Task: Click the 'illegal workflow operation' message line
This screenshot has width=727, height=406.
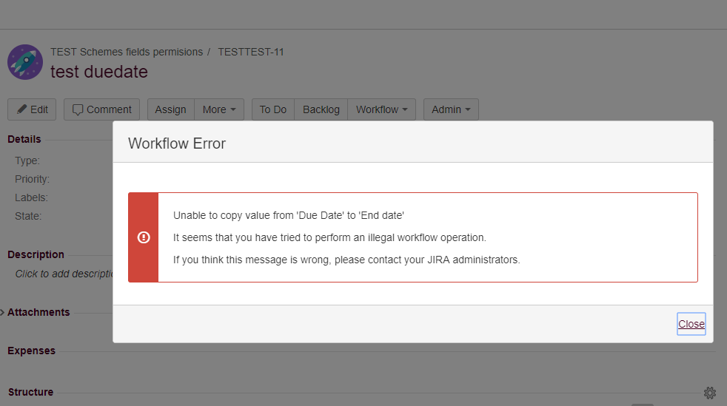Action: pos(329,237)
